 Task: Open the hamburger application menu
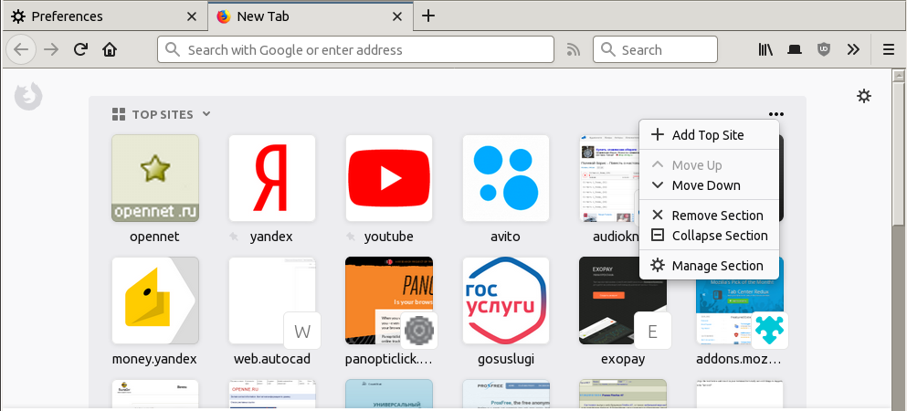point(888,49)
